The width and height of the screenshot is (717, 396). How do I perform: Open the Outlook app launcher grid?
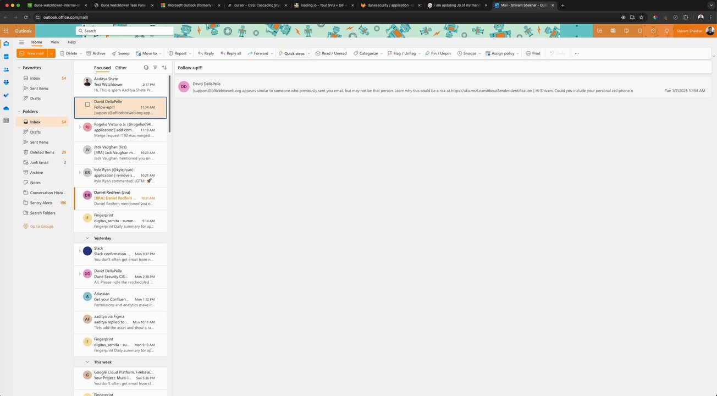pyautogui.click(x=6, y=31)
